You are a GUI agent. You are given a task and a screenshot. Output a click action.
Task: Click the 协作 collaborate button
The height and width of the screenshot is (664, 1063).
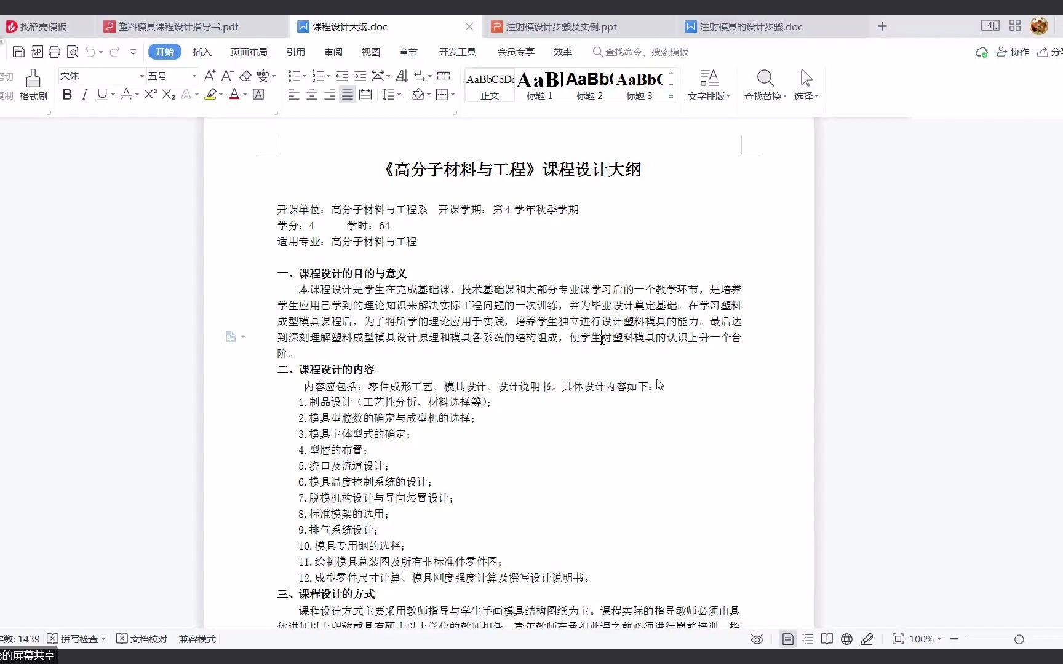click(x=1013, y=52)
